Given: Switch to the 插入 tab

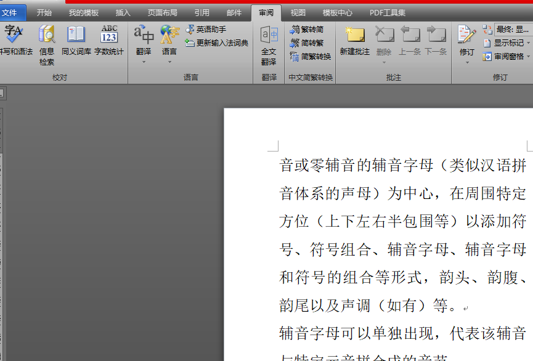Looking at the screenshot, I should pos(123,13).
